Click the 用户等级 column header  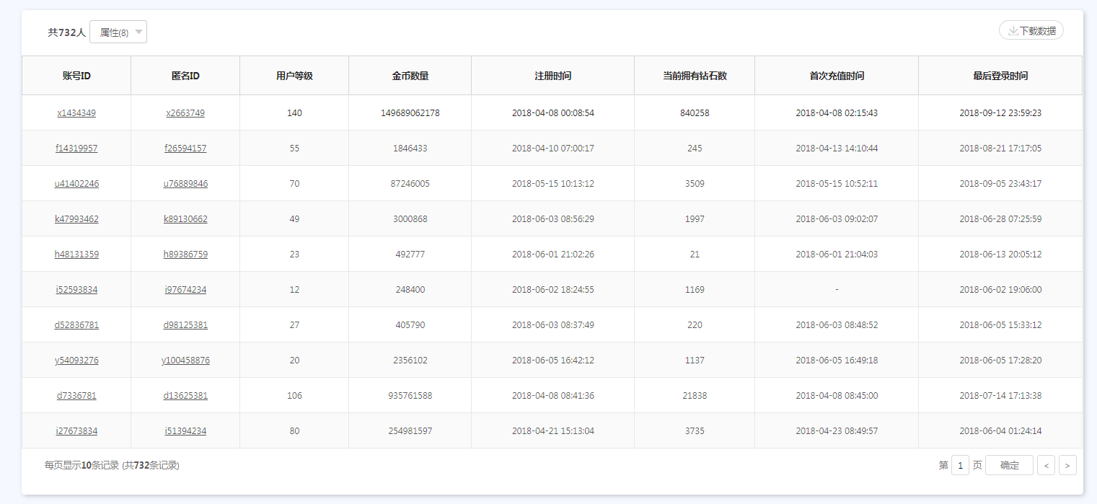tap(294, 76)
